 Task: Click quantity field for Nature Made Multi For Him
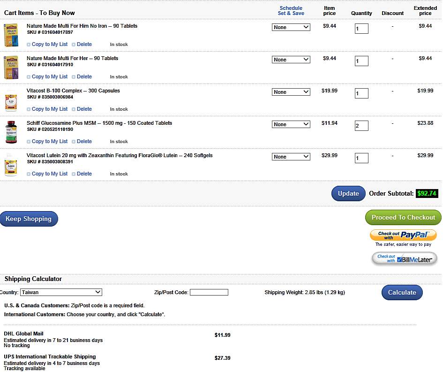tap(361, 29)
